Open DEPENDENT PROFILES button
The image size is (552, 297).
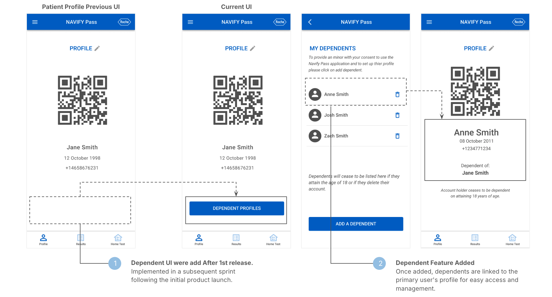click(x=237, y=208)
